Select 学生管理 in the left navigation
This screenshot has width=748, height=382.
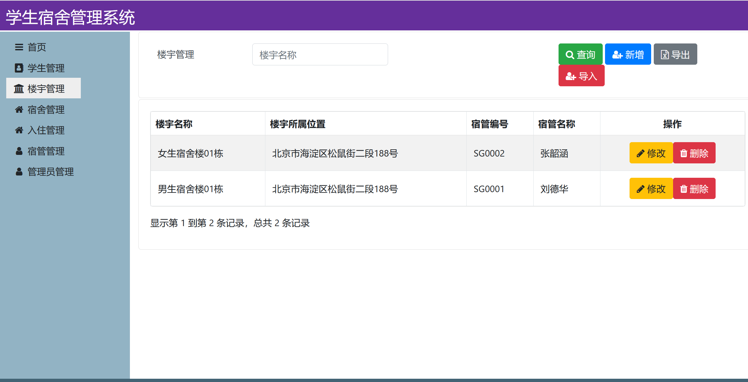pos(46,68)
